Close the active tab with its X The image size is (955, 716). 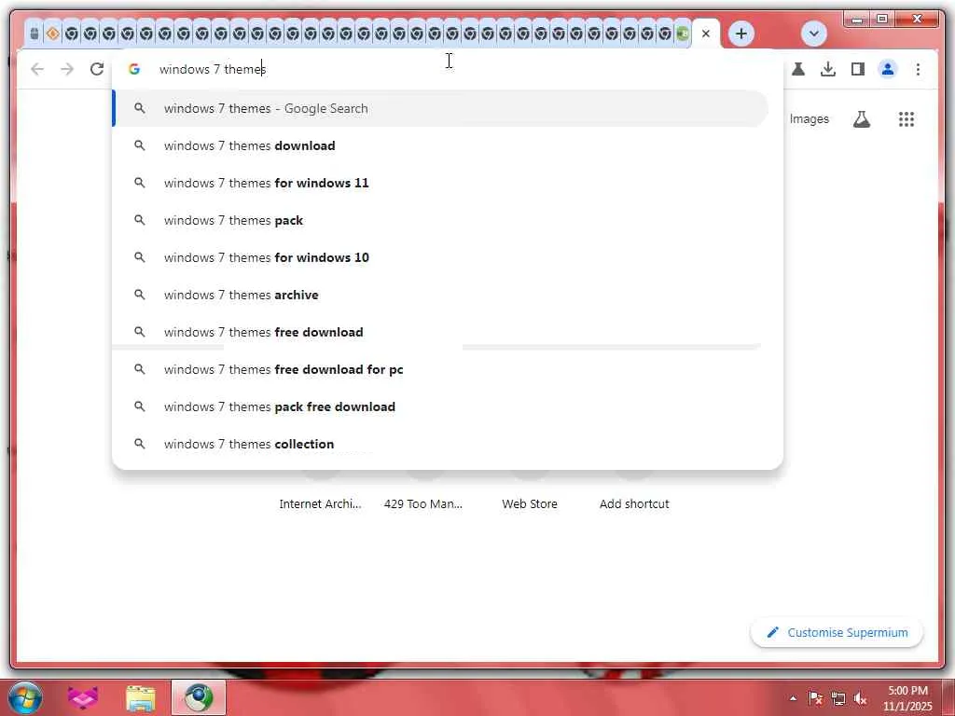pyautogui.click(x=706, y=34)
